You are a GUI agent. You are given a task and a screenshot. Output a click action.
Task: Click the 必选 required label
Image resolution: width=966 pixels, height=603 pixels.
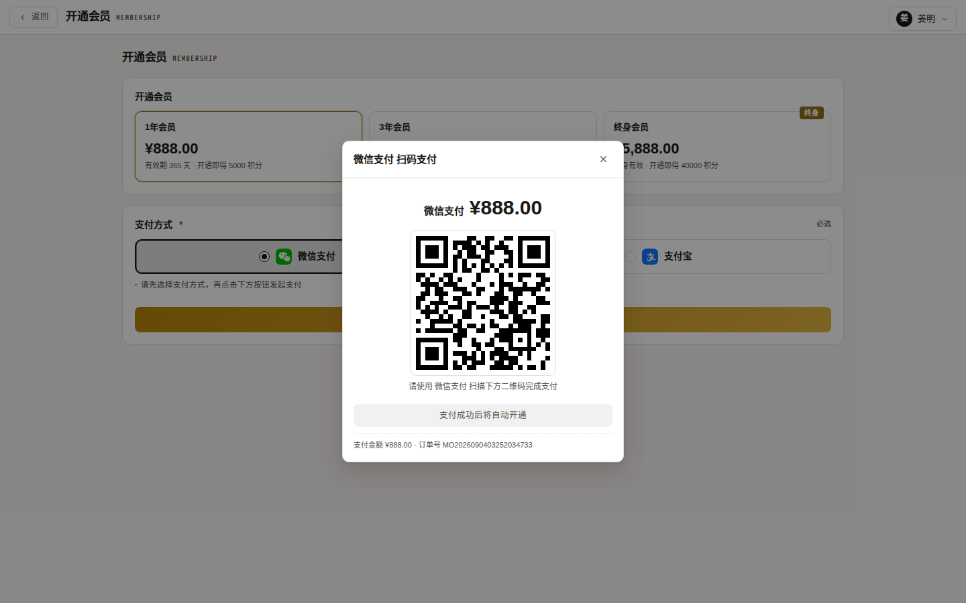pos(824,224)
